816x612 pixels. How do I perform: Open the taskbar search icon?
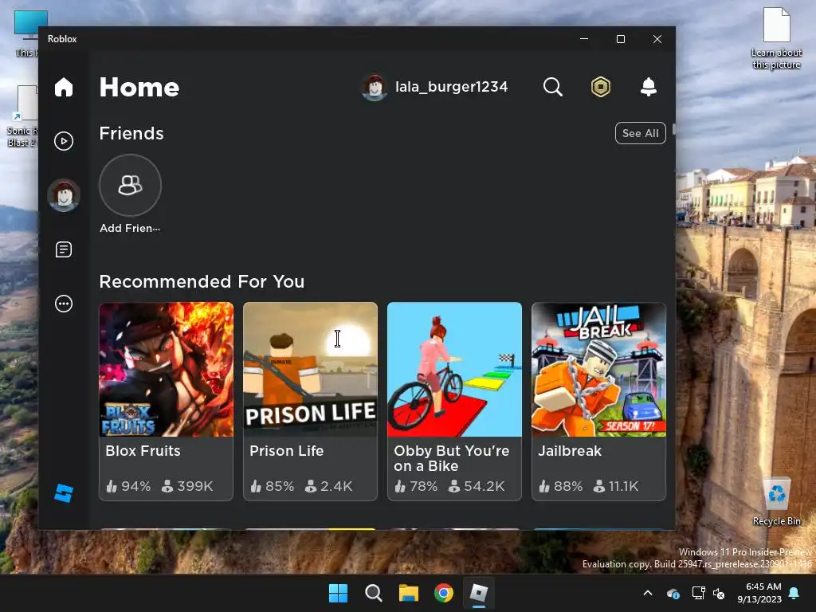(373, 593)
